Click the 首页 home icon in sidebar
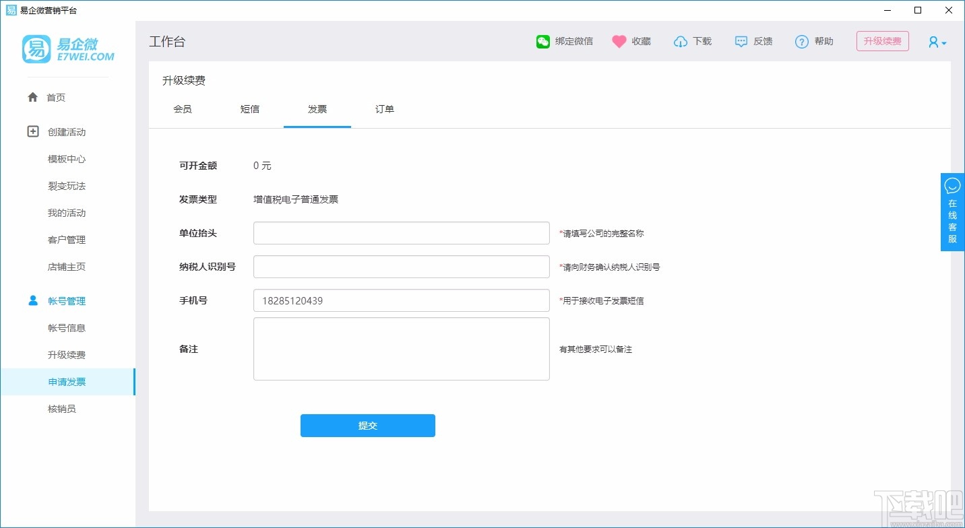This screenshot has height=528, width=965. tap(32, 97)
